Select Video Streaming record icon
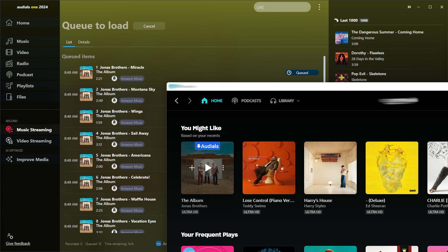The image size is (448, 252). point(9,141)
